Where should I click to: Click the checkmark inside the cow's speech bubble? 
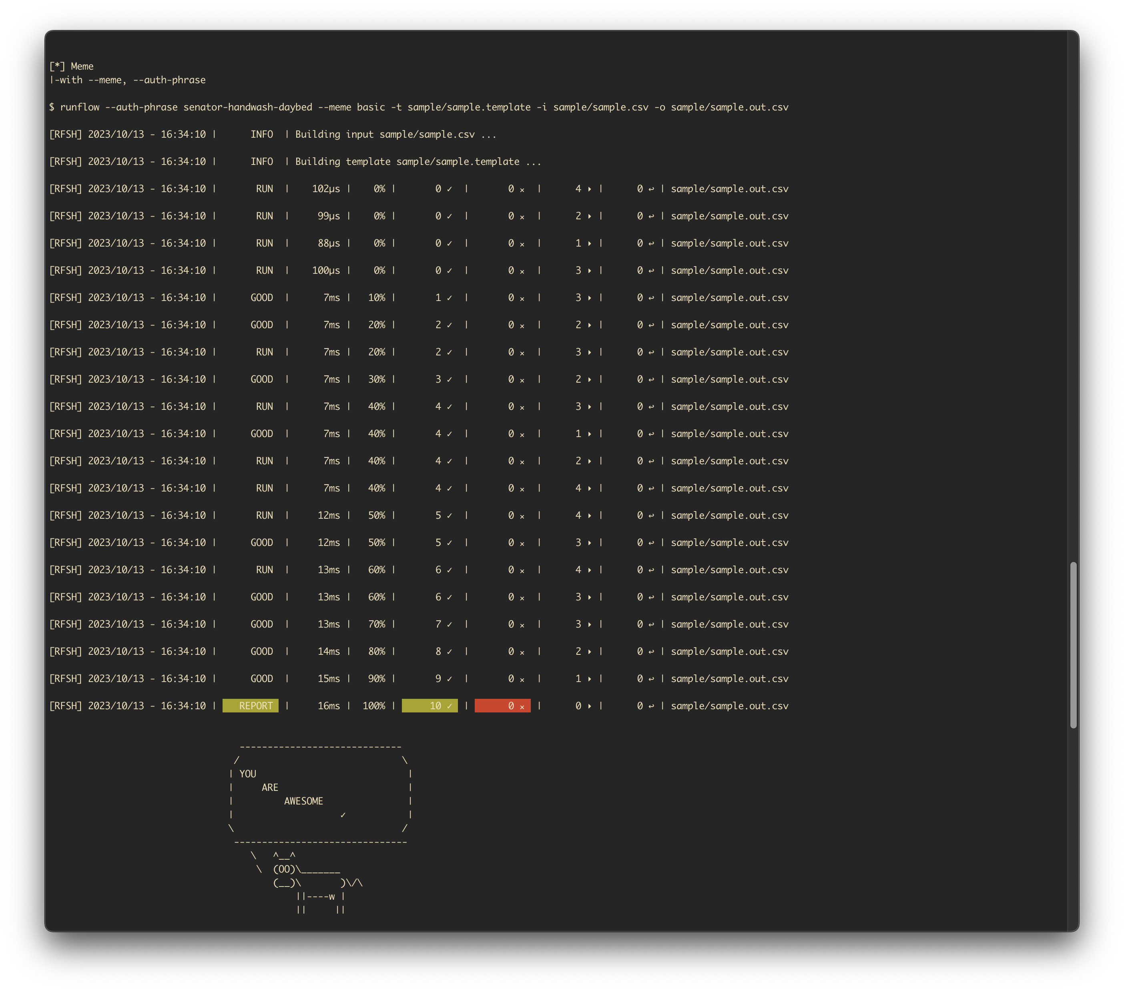pyautogui.click(x=343, y=815)
